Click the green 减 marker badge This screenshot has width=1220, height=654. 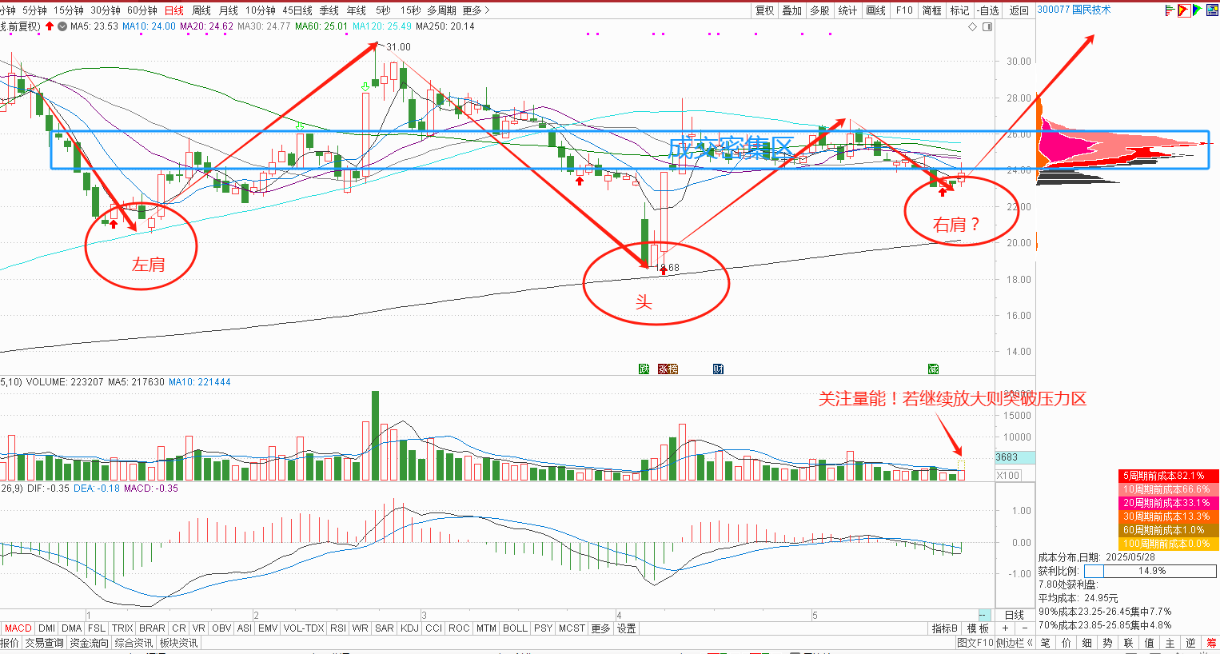click(933, 369)
